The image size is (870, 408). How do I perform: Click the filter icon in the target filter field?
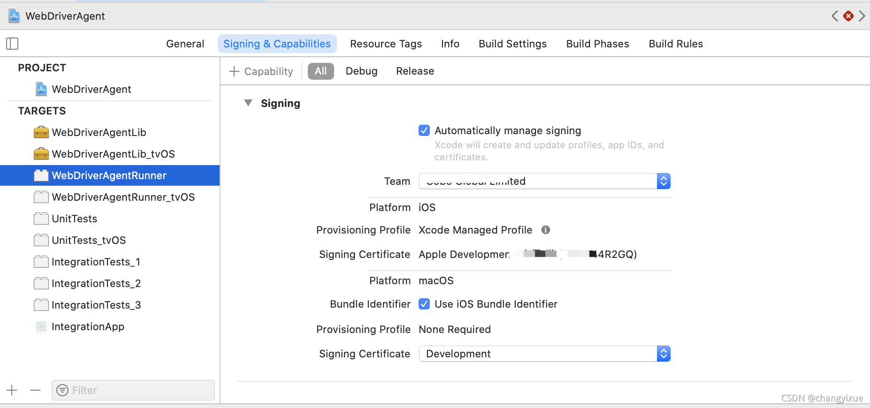tap(62, 390)
